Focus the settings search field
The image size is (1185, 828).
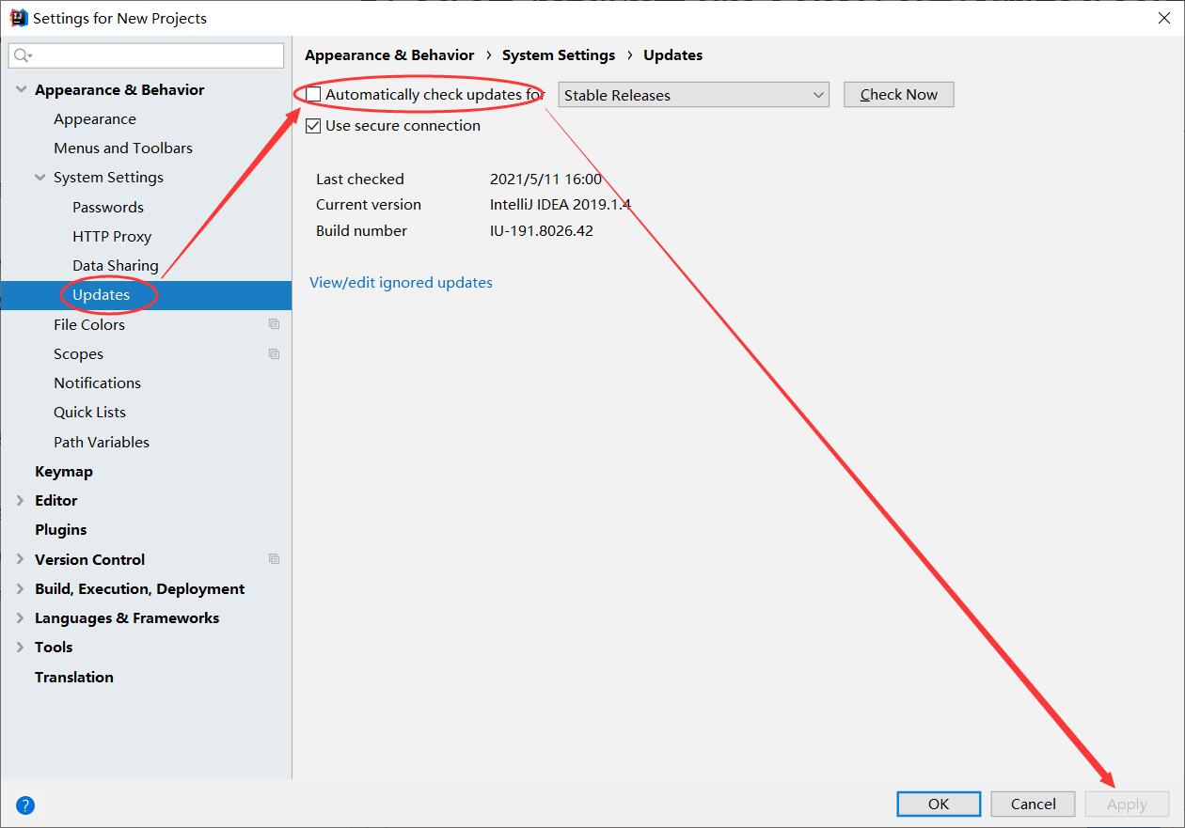point(147,55)
